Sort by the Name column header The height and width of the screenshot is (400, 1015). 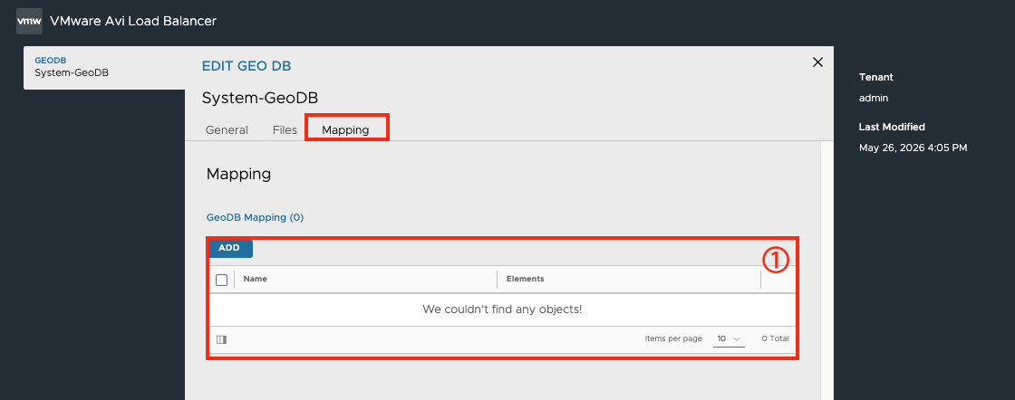(x=255, y=279)
